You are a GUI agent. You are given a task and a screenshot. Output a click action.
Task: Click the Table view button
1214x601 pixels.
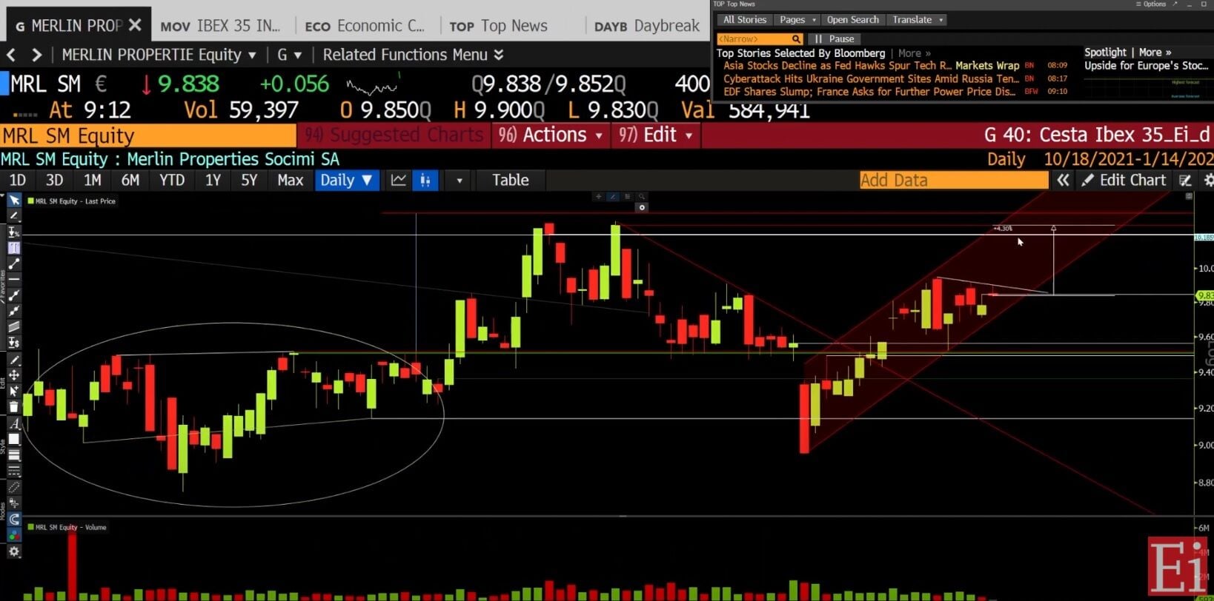[x=511, y=180]
